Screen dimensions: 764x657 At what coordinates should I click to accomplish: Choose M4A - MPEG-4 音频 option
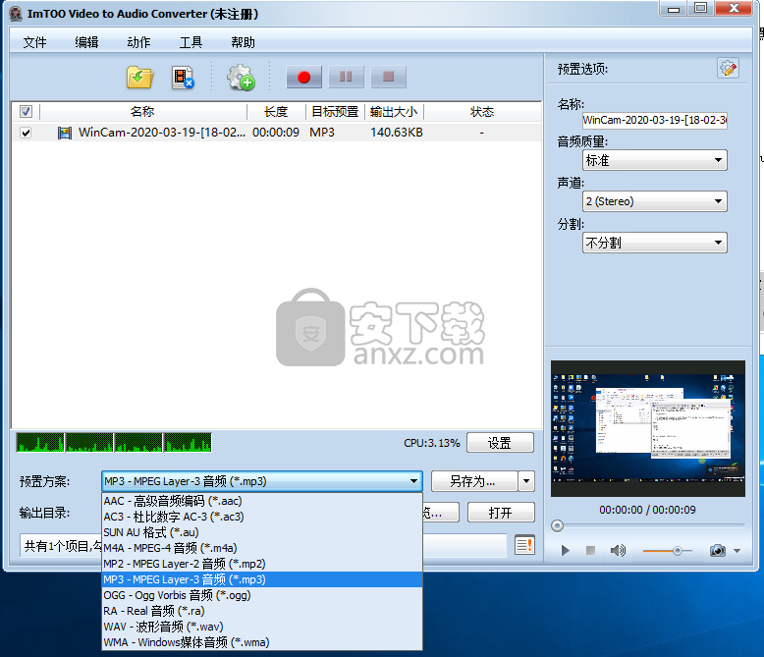(x=262, y=548)
